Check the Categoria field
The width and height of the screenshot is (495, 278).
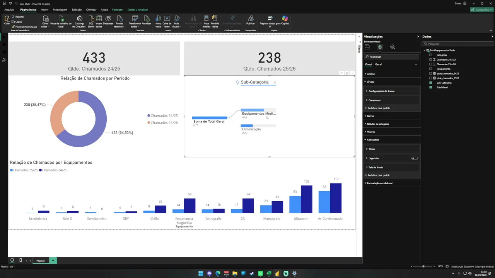click(431, 55)
